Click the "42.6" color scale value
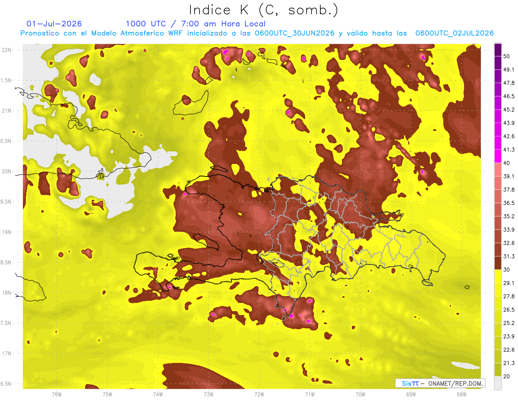The height and width of the screenshot is (400, 518). (x=509, y=136)
